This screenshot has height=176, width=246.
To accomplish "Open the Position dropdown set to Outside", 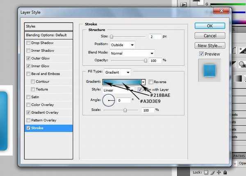I will [121, 45].
